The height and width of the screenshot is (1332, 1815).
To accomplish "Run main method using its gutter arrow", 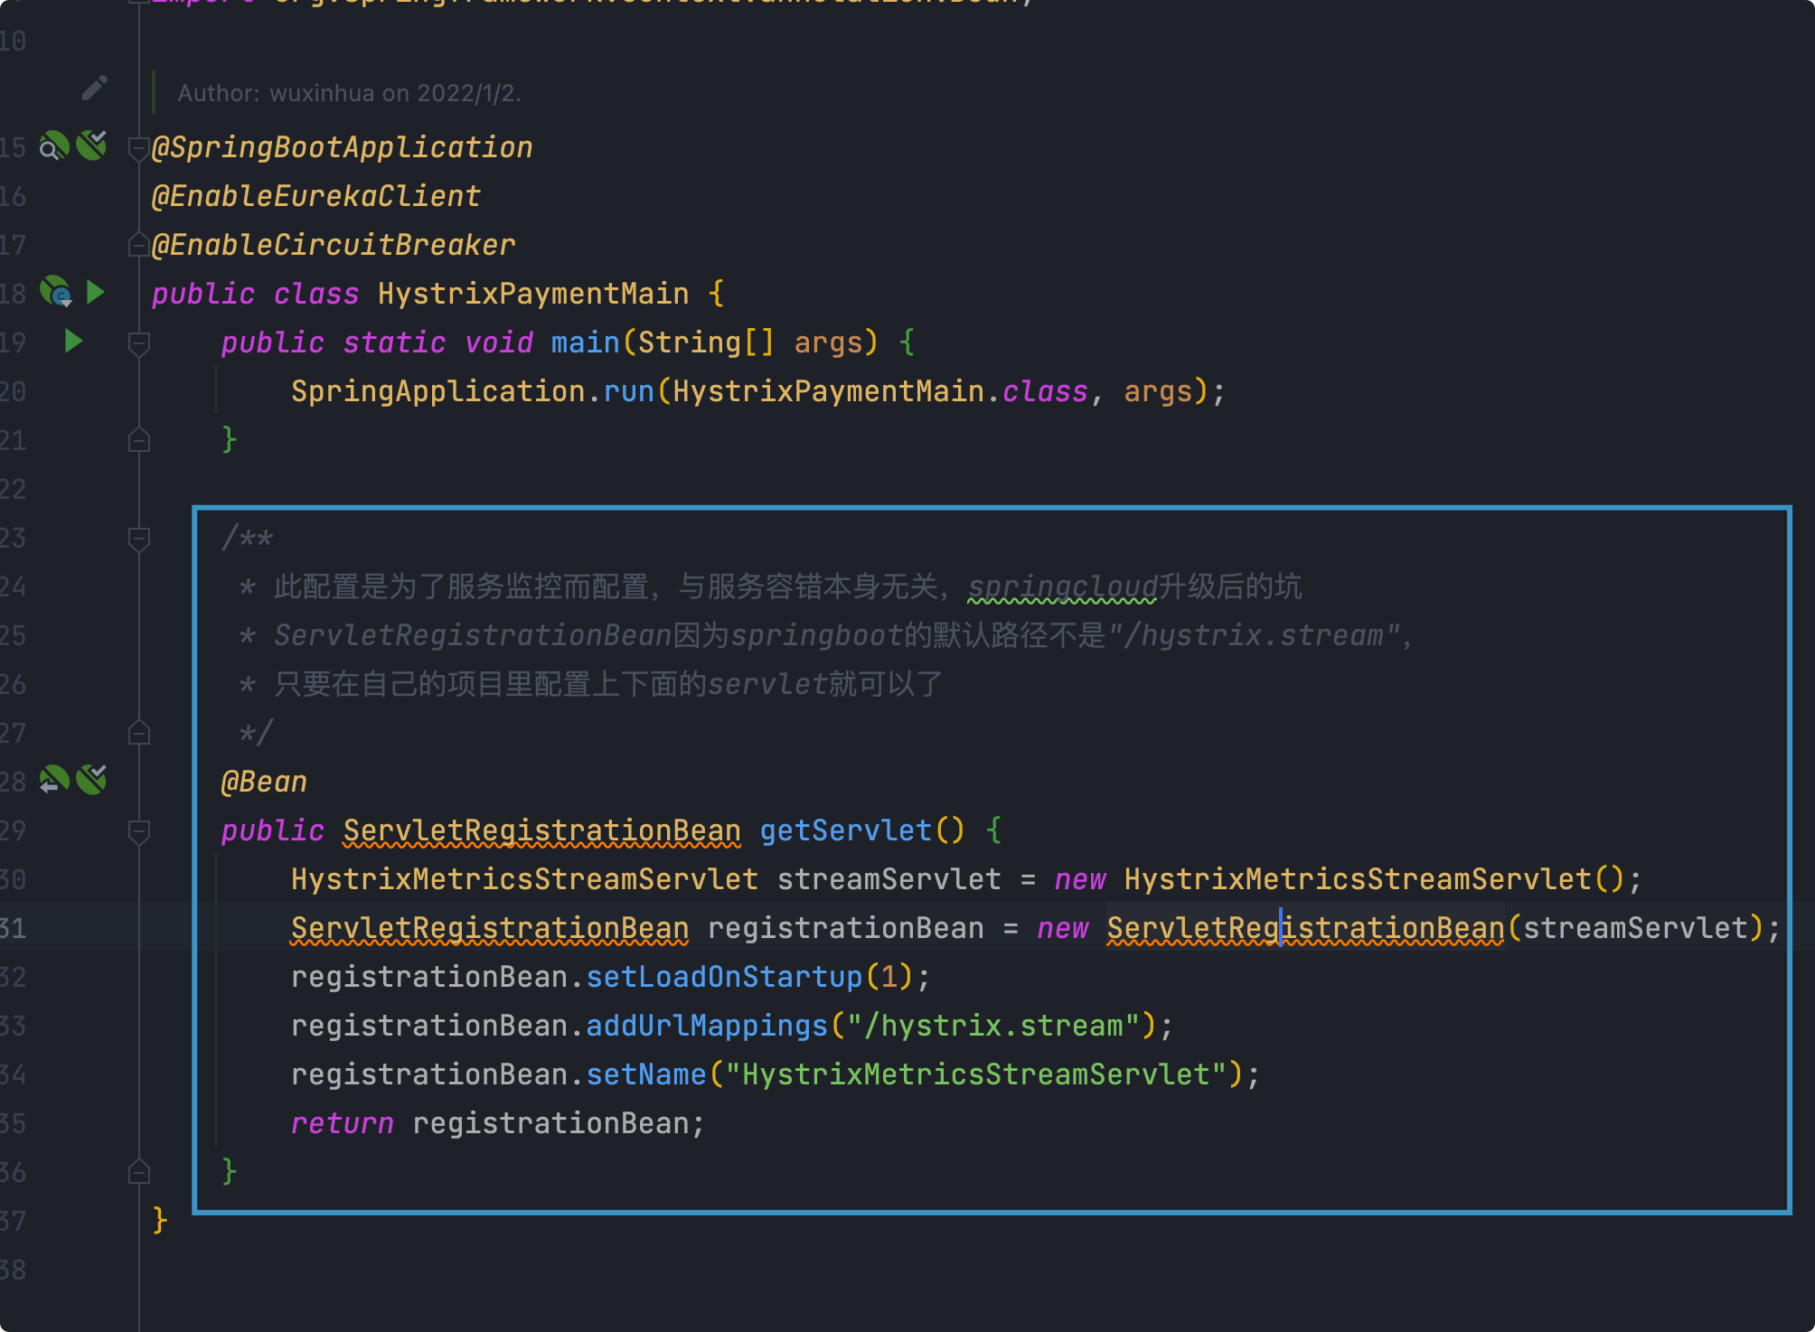I will click(x=74, y=341).
